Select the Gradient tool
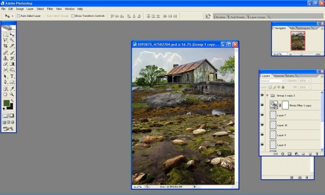The width and height of the screenshot is (325, 195). pos(12,64)
